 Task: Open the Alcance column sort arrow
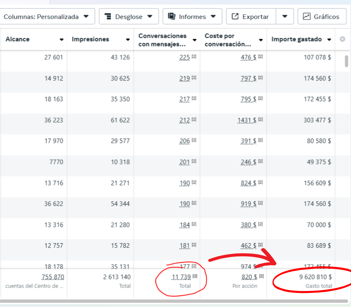coord(61,40)
